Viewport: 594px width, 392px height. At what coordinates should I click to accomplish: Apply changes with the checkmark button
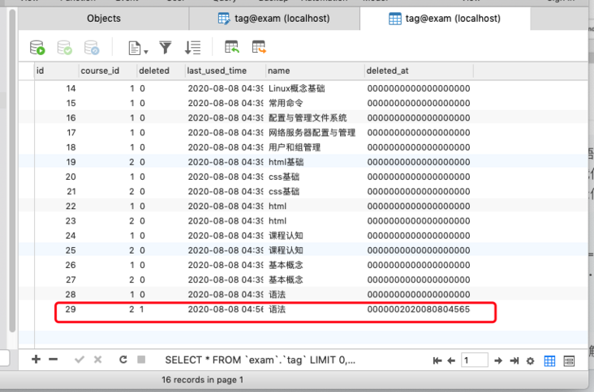[x=80, y=360]
